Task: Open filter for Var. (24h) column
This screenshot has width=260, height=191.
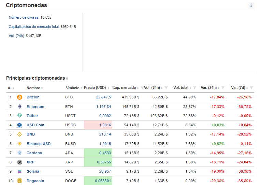Action: [x=223, y=88]
